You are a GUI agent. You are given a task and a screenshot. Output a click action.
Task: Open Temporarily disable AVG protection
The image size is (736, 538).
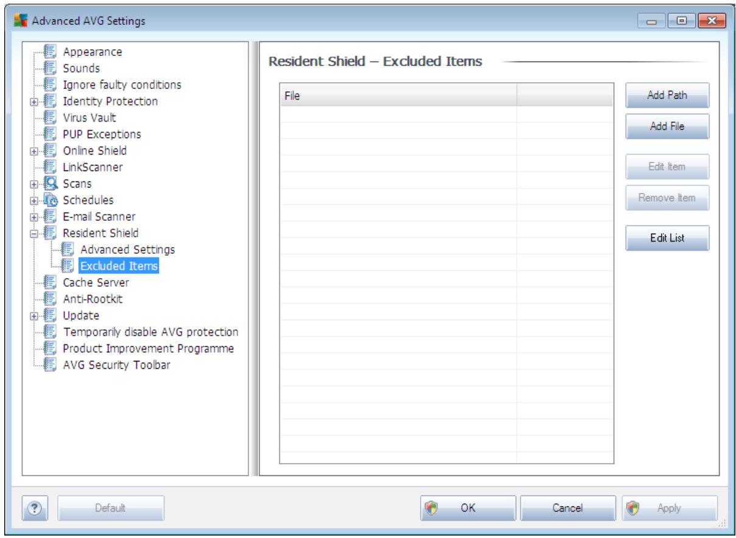point(150,331)
